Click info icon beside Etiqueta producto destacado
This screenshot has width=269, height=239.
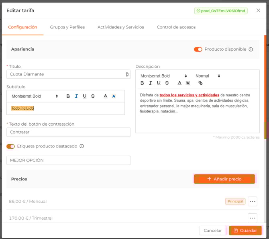(x=82, y=147)
